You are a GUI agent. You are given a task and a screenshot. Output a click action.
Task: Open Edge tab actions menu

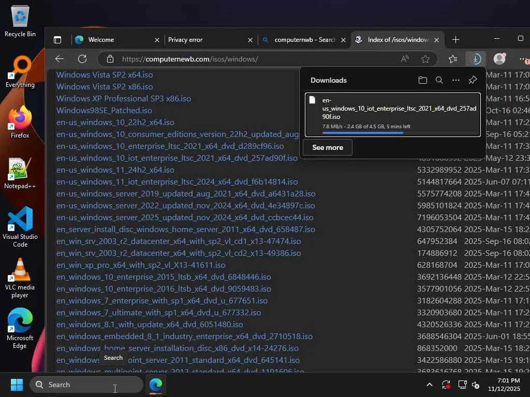coord(57,40)
